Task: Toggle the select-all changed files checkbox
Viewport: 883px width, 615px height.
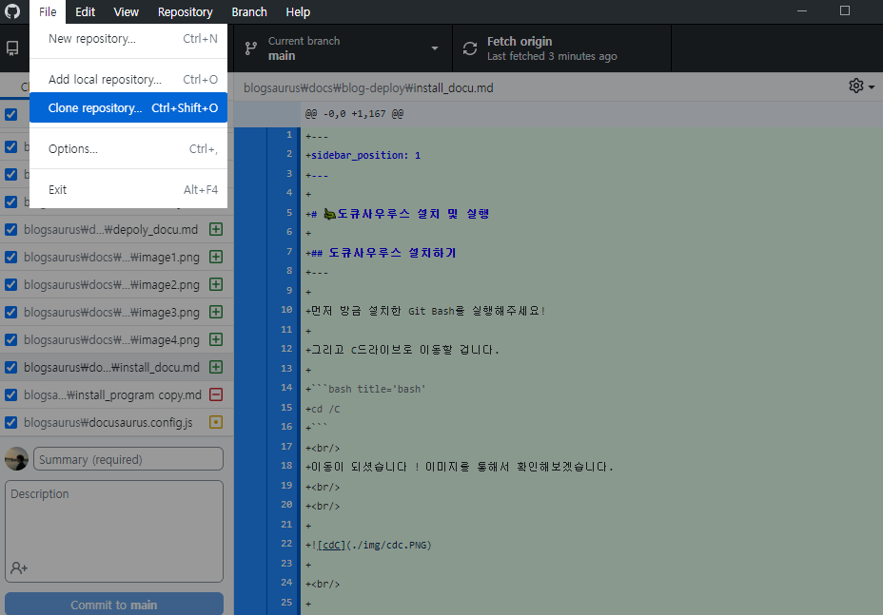Action: (10, 115)
